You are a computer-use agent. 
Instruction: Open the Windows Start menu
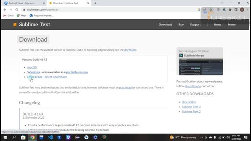[5, 137]
